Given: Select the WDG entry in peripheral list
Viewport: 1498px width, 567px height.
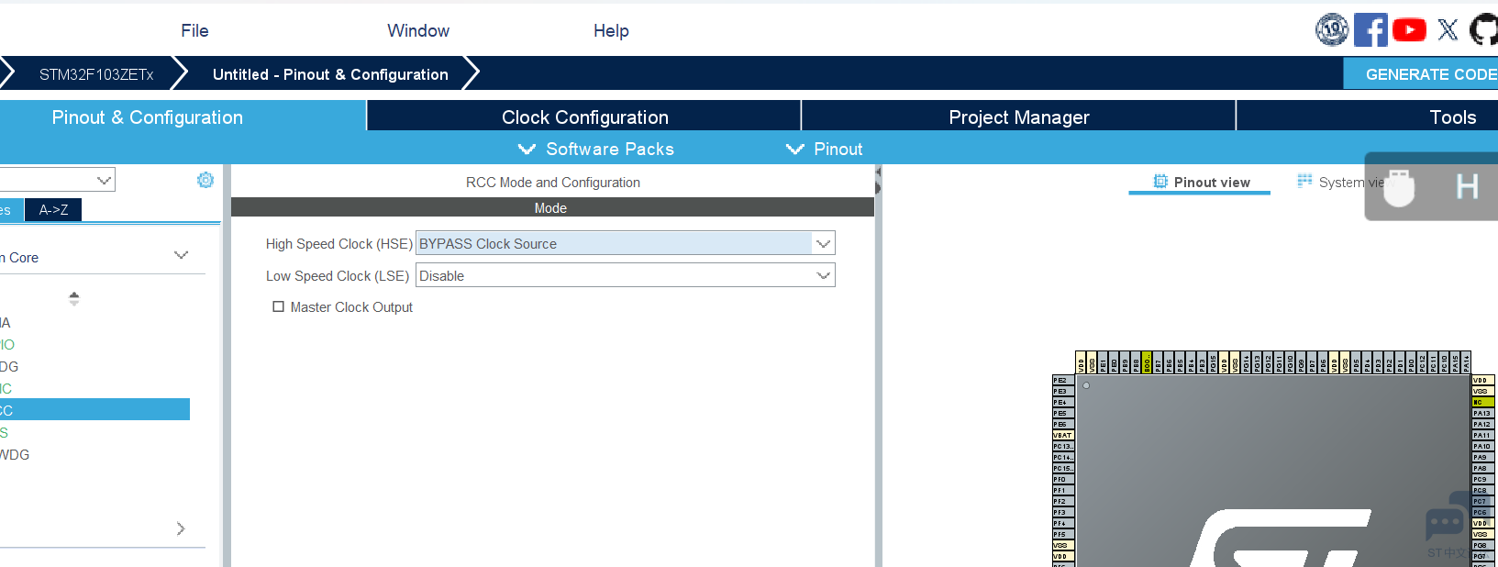Looking at the screenshot, I should pyautogui.click(x=15, y=454).
